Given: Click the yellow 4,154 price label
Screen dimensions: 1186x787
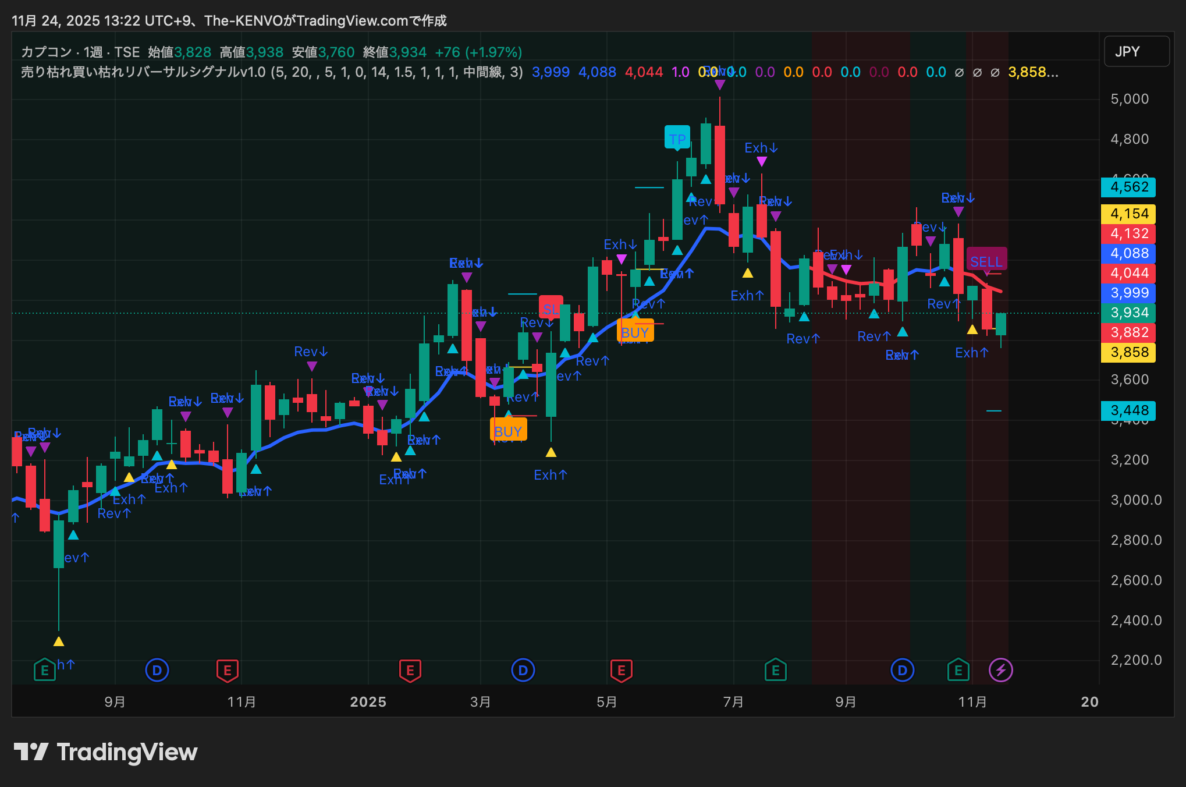Looking at the screenshot, I should [1128, 214].
